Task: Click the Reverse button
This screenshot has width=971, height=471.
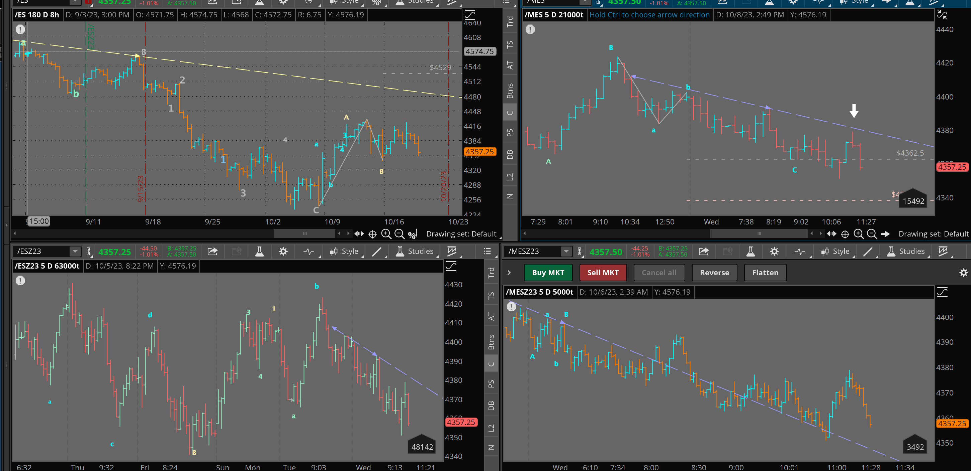Action: [715, 273]
